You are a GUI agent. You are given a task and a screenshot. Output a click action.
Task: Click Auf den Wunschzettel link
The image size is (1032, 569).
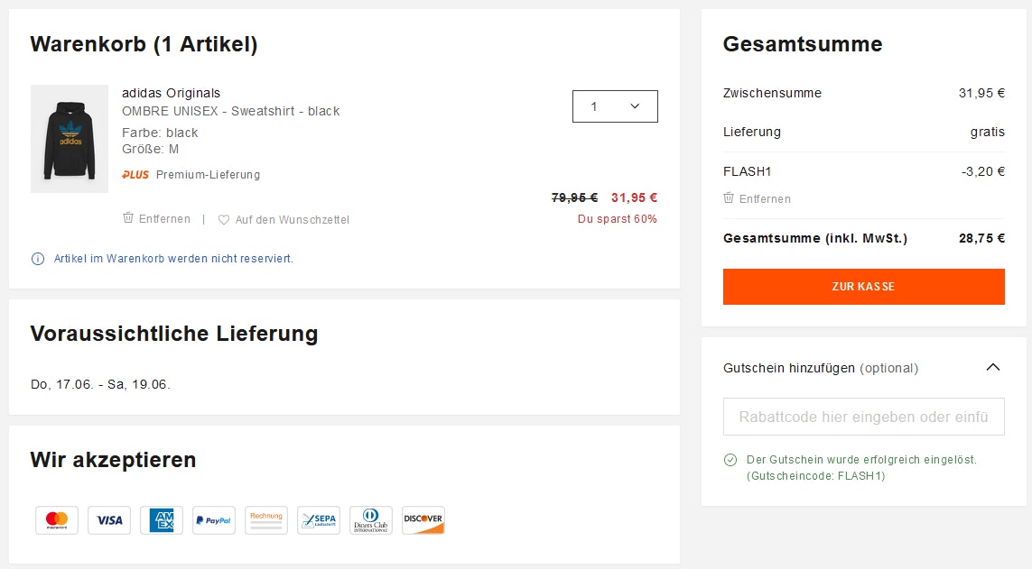(292, 220)
